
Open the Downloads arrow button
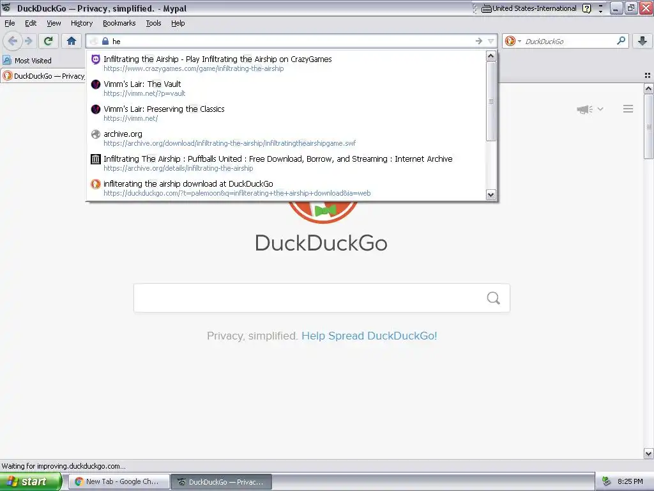pos(643,41)
